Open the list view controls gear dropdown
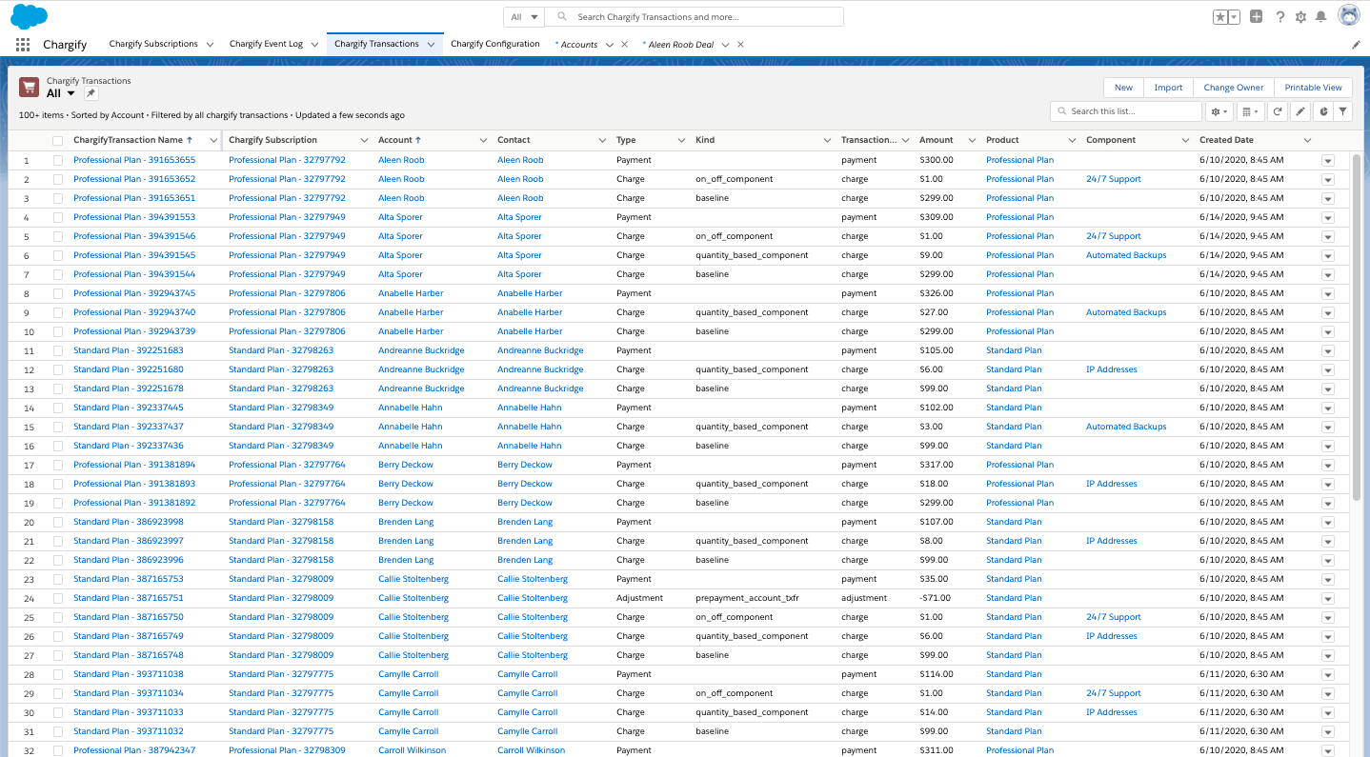1370x757 pixels. click(1219, 111)
